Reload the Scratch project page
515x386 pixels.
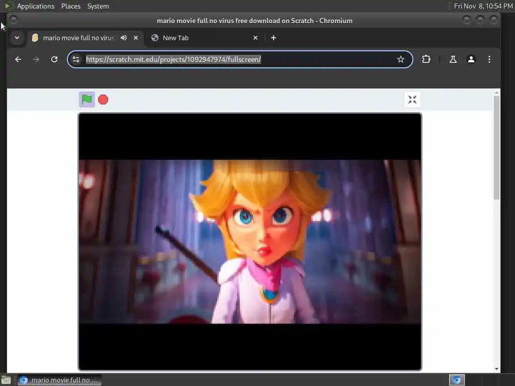pyautogui.click(x=54, y=59)
